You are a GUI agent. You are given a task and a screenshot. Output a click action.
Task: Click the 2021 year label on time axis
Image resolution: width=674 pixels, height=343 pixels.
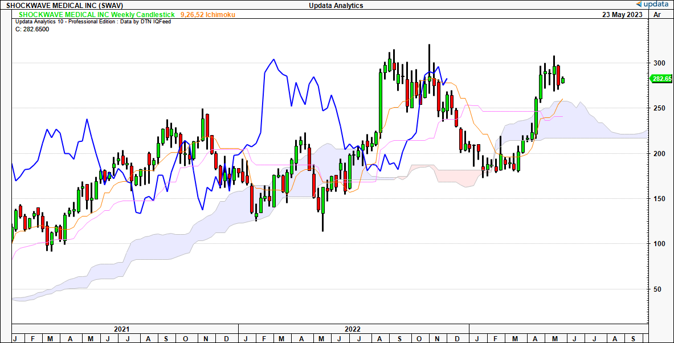(x=121, y=329)
